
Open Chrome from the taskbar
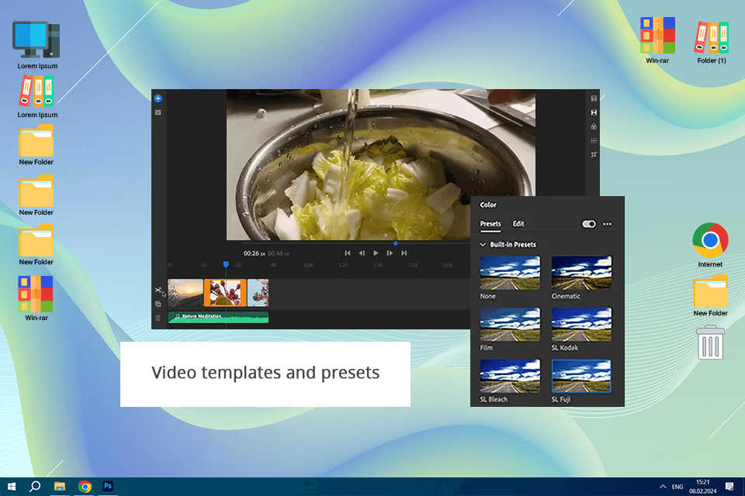[x=85, y=487]
